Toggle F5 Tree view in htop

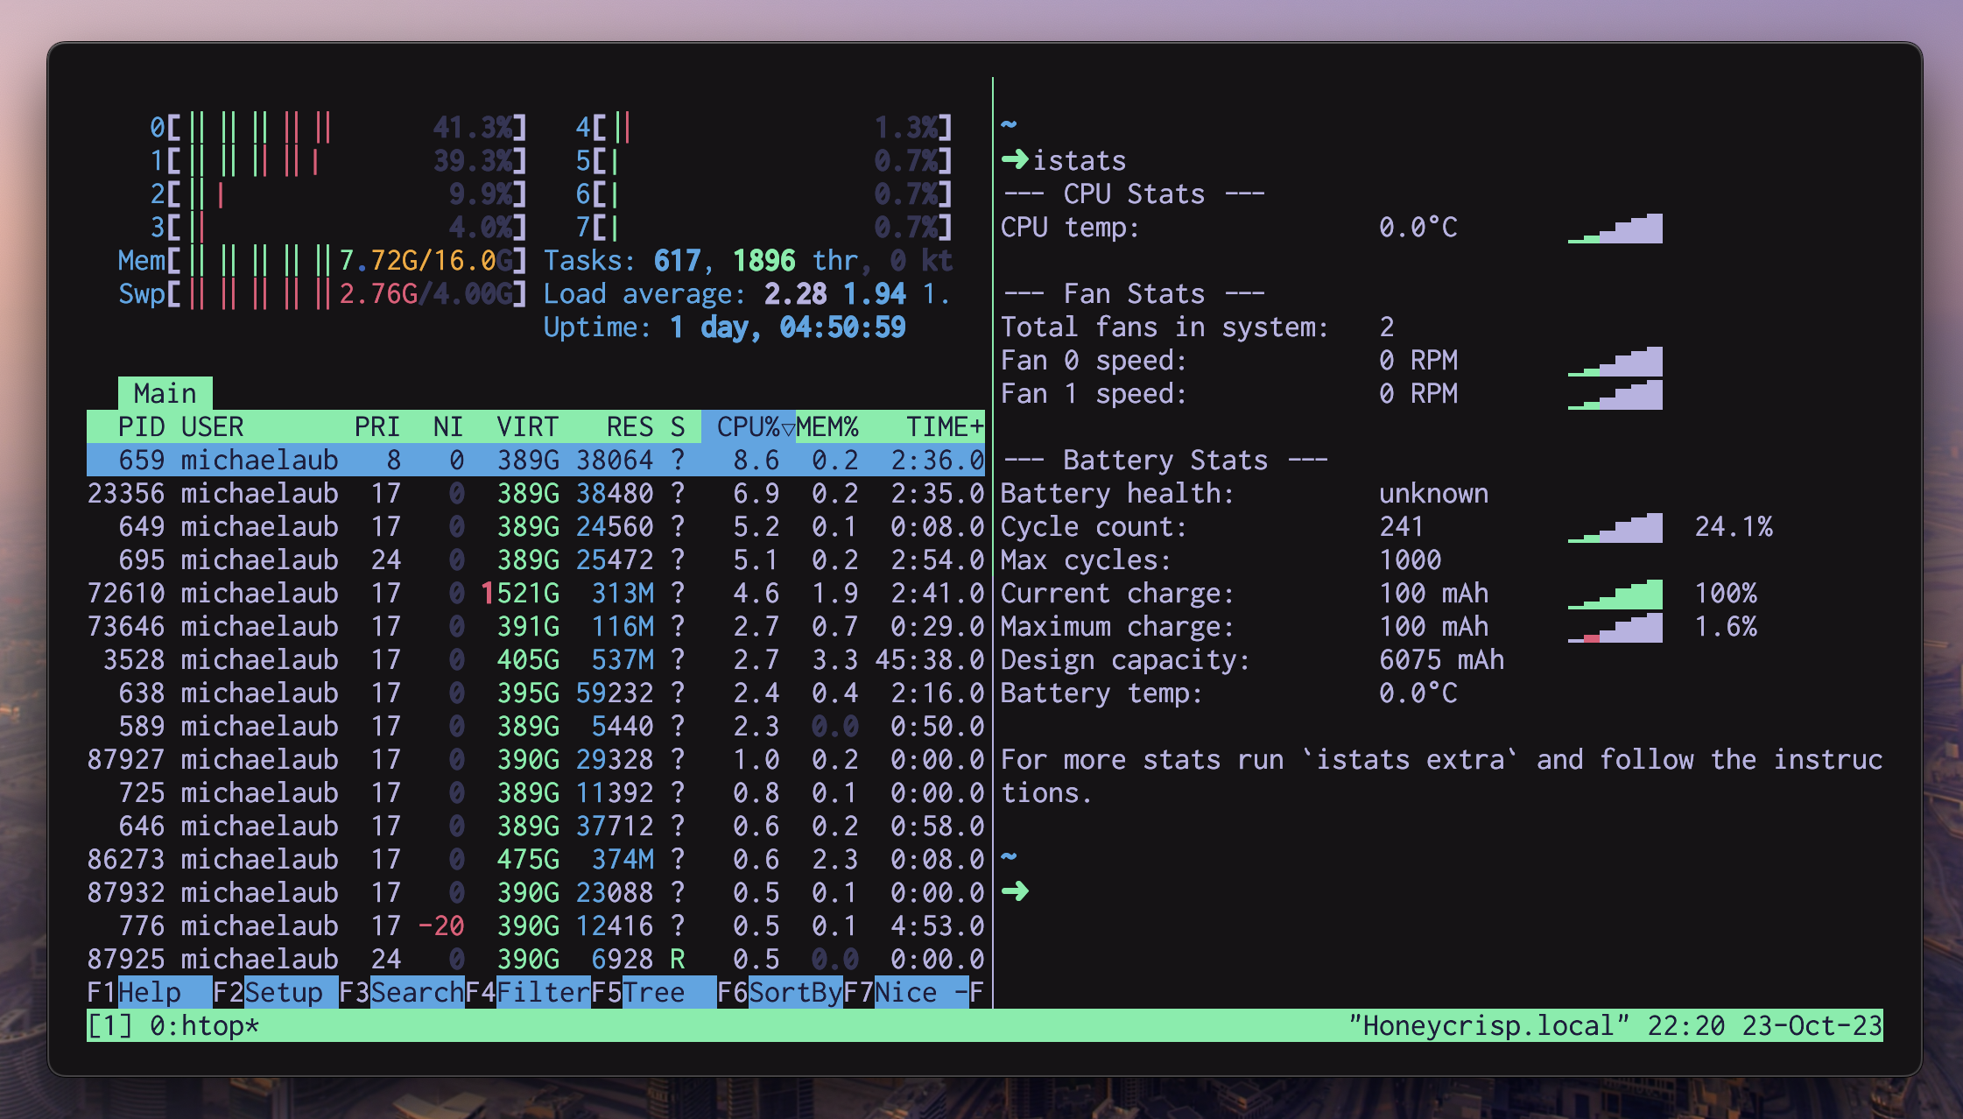pyautogui.click(x=653, y=992)
